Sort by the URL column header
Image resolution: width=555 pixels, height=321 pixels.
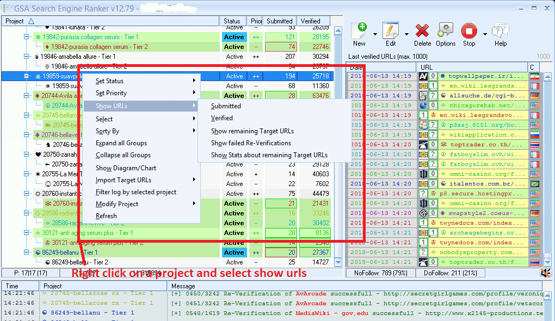click(472, 67)
